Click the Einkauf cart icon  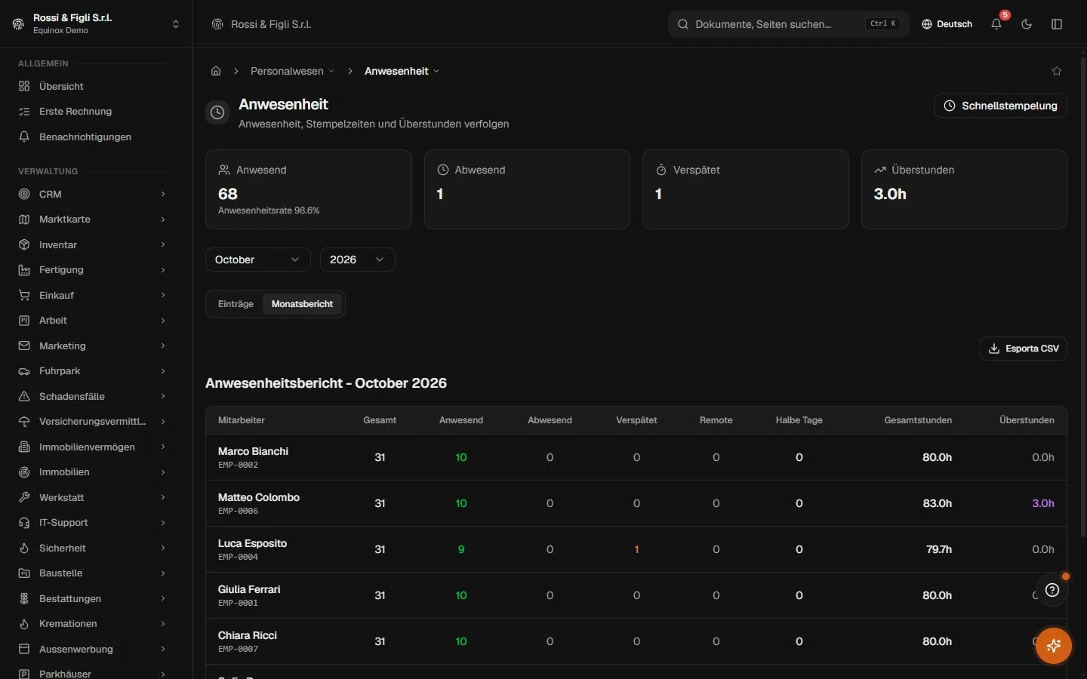coord(24,295)
